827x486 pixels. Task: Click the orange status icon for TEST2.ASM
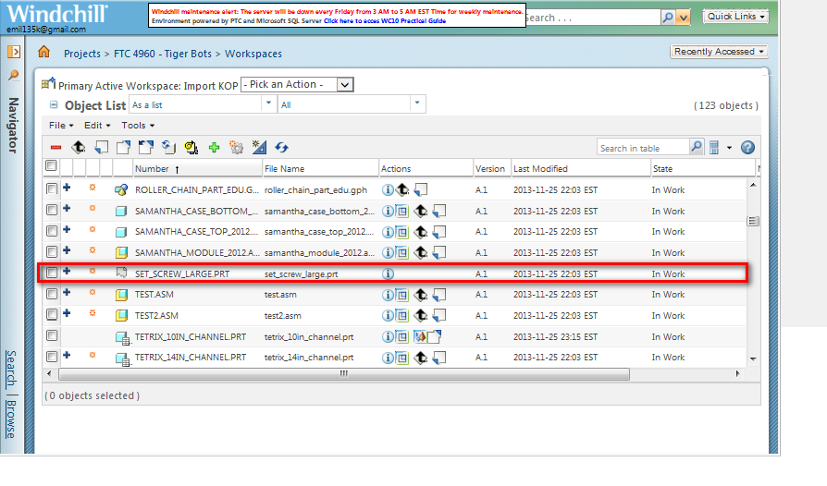point(93,313)
